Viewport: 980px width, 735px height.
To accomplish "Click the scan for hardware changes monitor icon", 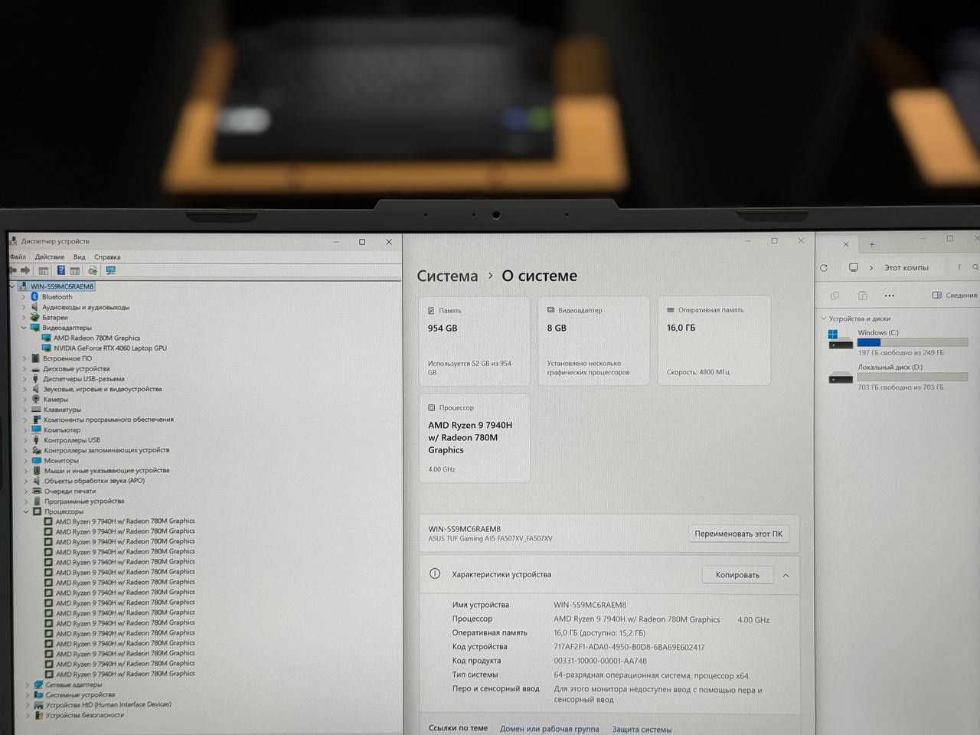I will click(x=111, y=270).
